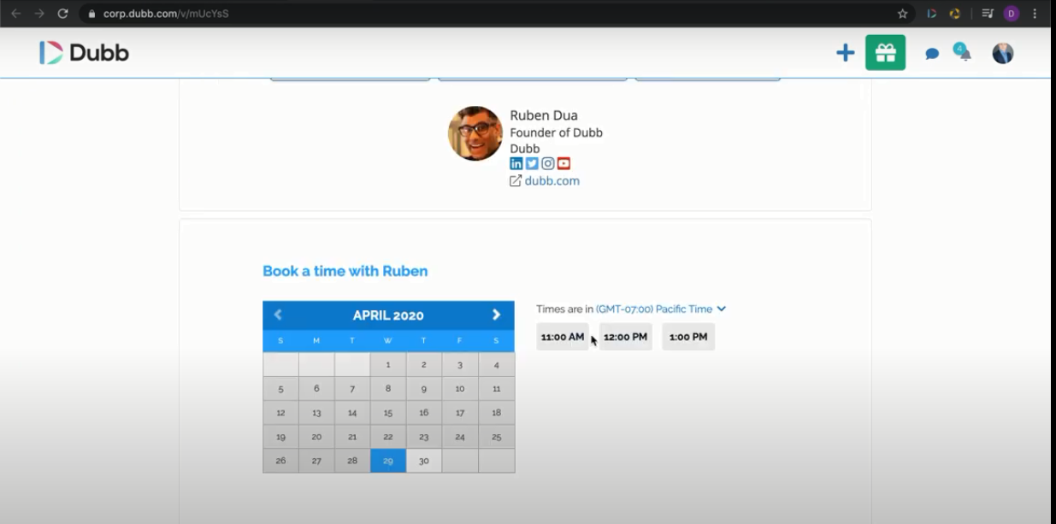The width and height of the screenshot is (1056, 524).
Task: Select April 2 in the calendar
Action: pos(424,365)
